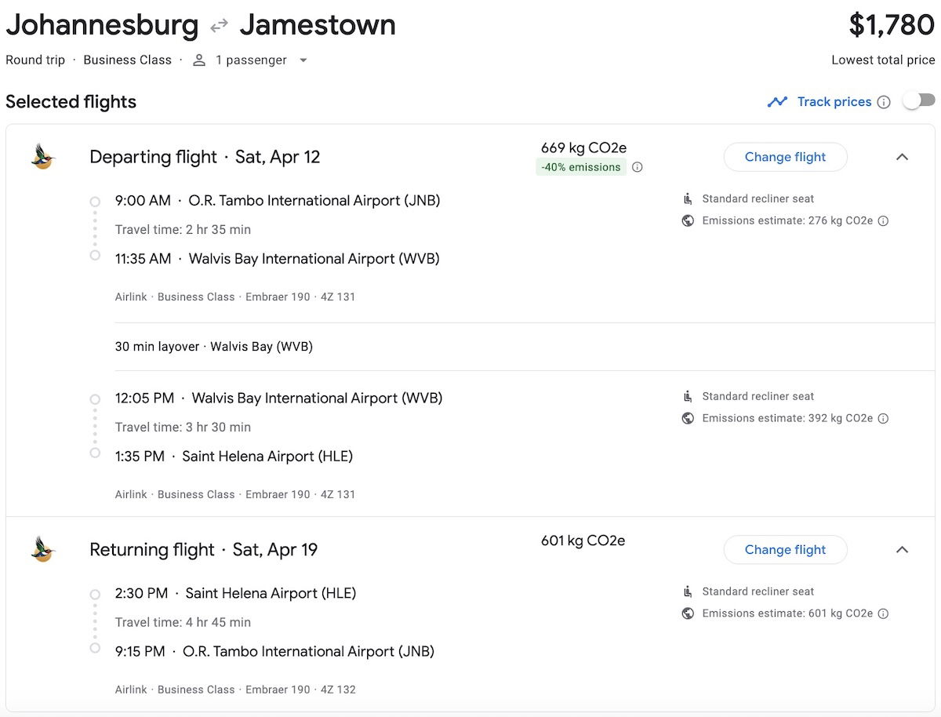Collapse the returning flight details chevron

(902, 550)
